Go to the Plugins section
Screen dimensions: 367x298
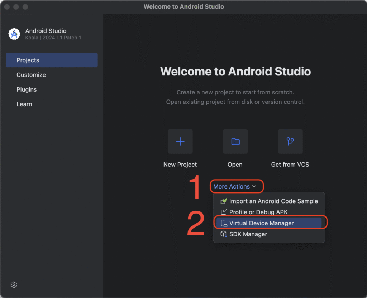click(x=52, y=89)
